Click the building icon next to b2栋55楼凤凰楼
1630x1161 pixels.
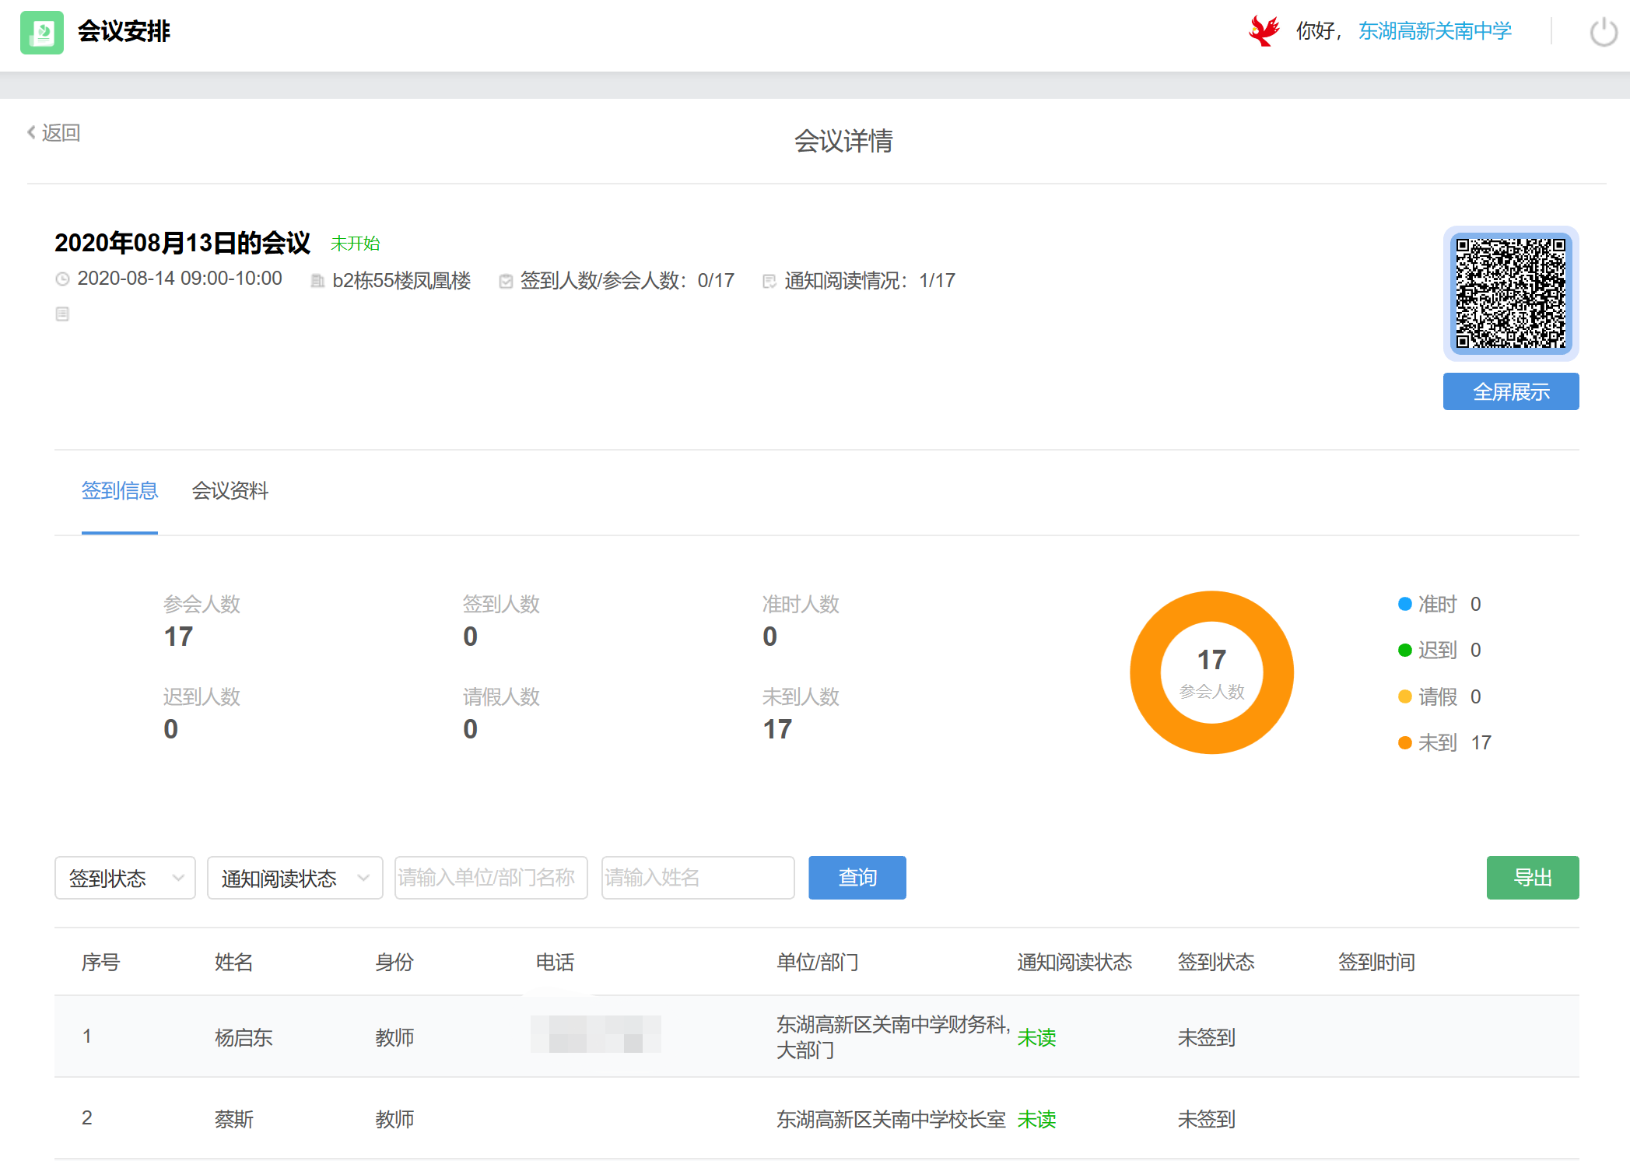317,281
